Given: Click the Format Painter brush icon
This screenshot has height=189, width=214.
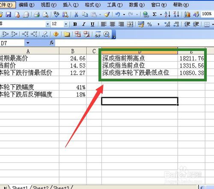Looking at the screenshot, I should 107,15.
